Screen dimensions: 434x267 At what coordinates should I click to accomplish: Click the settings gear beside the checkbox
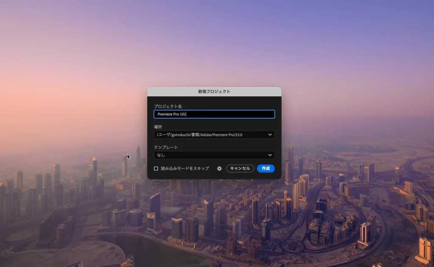point(220,168)
